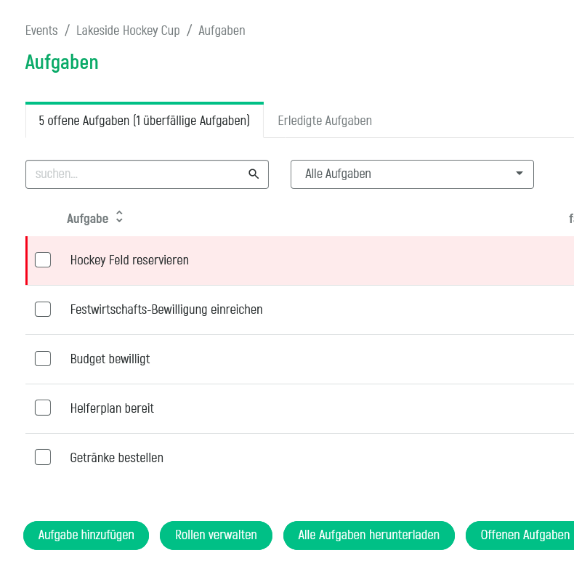574x574 pixels.
Task: Check the Helferplan bereit task
Action: (x=43, y=407)
